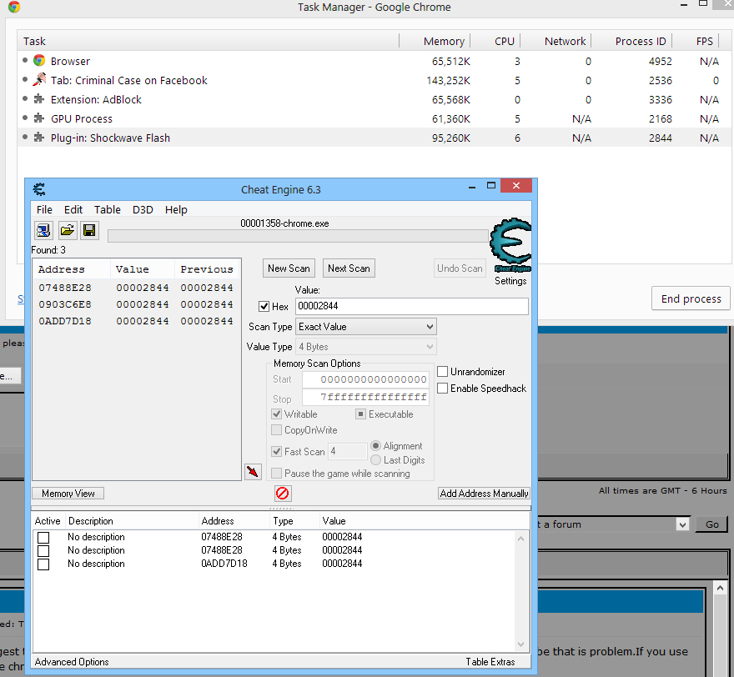Sort tasks by the Memory column header
The height and width of the screenshot is (677, 734).
(x=443, y=41)
